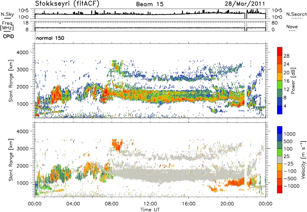Viewport: 307px width, 212px height.
Task: Click the 'Velocity [m s-1]' colorbar label
Action: click(303, 160)
